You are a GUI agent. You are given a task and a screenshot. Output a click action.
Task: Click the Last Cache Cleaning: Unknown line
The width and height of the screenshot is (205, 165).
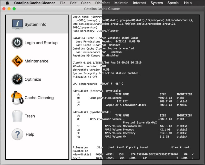coord(98,45)
